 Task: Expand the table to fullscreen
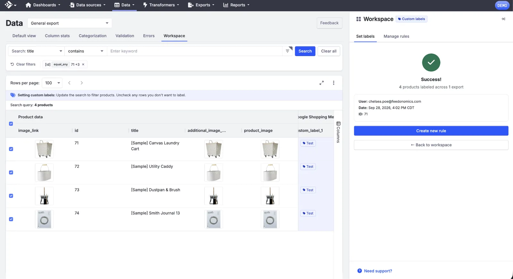click(x=322, y=83)
